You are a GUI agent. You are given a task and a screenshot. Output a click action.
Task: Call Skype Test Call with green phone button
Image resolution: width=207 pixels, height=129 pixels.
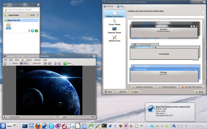click(37, 31)
